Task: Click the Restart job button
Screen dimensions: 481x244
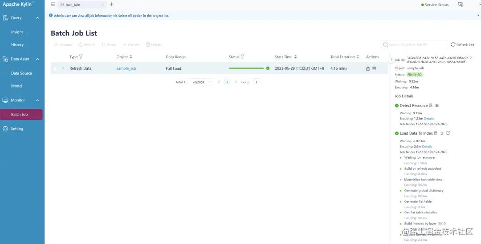Action: tap(86, 45)
